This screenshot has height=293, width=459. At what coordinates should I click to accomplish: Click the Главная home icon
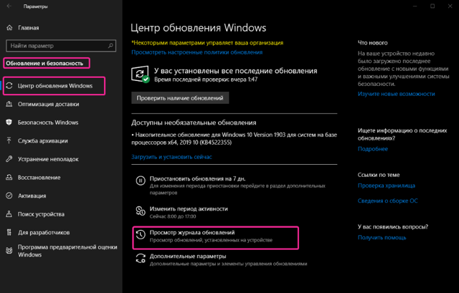click(9, 28)
